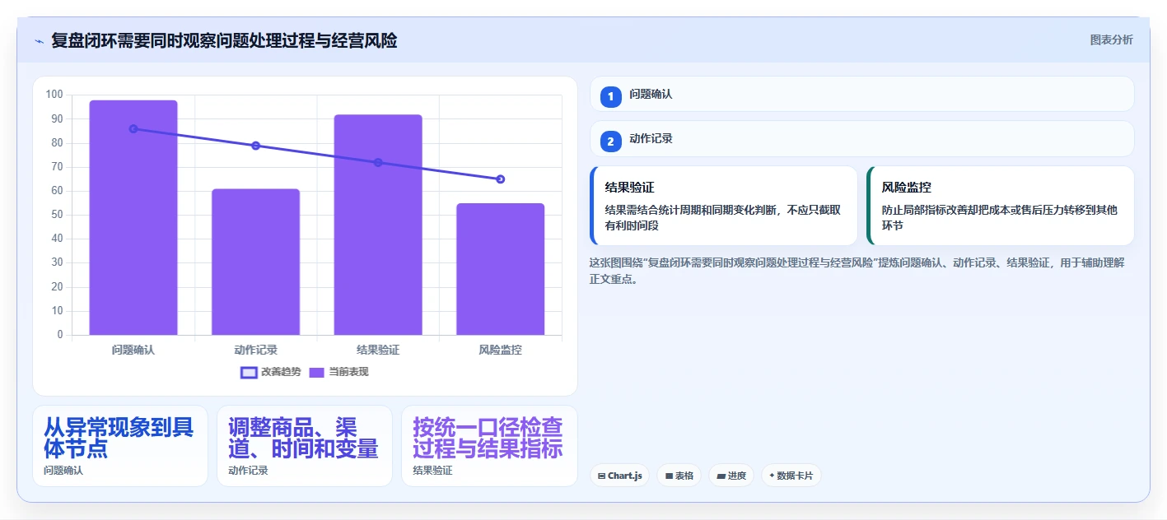The image size is (1167, 520).
Task: Click the '进度' tag chip
Action: pyautogui.click(x=731, y=476)
